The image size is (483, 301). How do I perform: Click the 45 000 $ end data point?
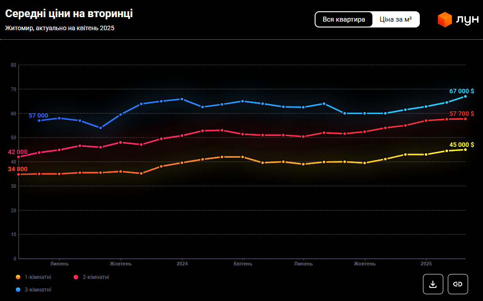coord(465,150)
